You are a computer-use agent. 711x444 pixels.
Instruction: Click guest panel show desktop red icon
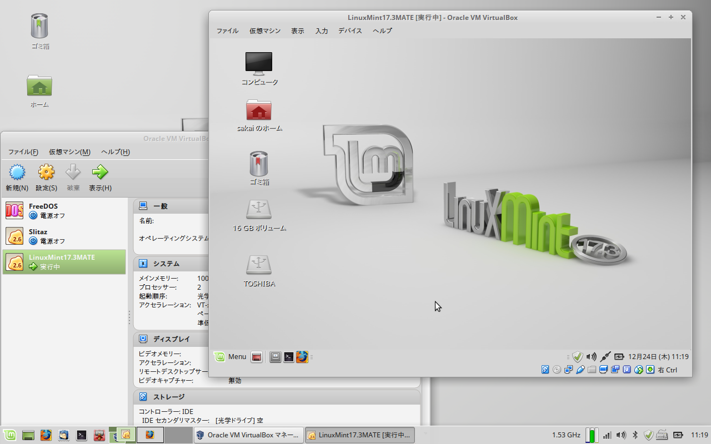tap(257, 357)
